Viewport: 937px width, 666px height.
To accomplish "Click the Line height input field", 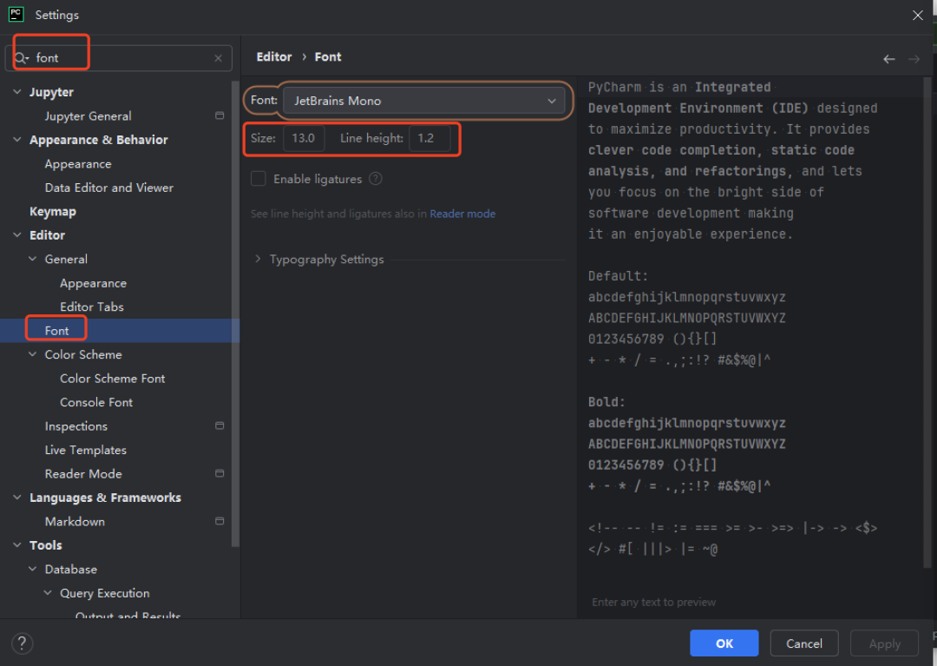I will (429, 138).
